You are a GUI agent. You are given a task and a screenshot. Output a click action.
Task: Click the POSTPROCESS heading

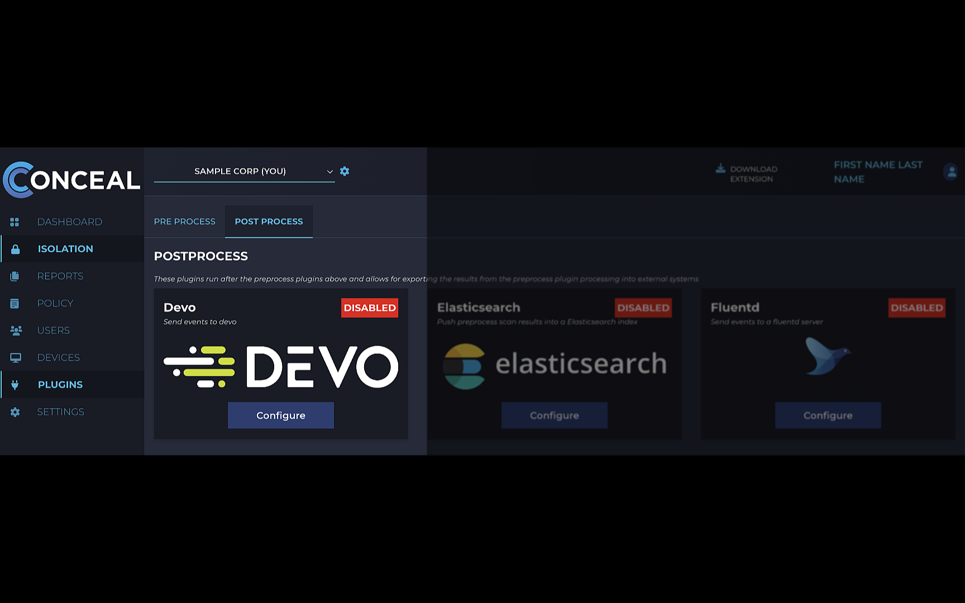[201, 256]
